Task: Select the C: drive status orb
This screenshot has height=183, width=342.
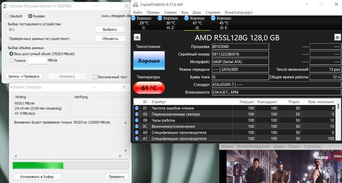Action: 133,19
